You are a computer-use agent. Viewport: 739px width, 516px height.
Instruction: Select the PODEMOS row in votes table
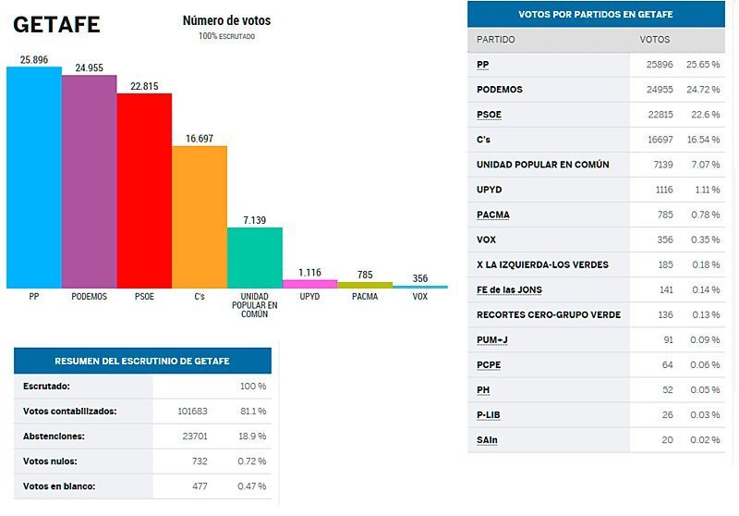click(x=596, y=90)
